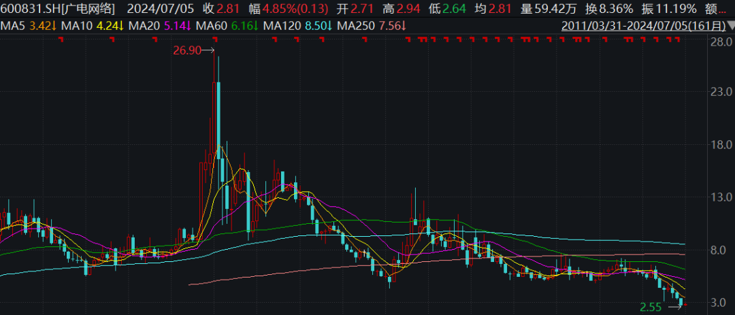This screenshot has height=315, width=735.
Task: Click the closing price 收2.81
Action: (x=222, y=8)
